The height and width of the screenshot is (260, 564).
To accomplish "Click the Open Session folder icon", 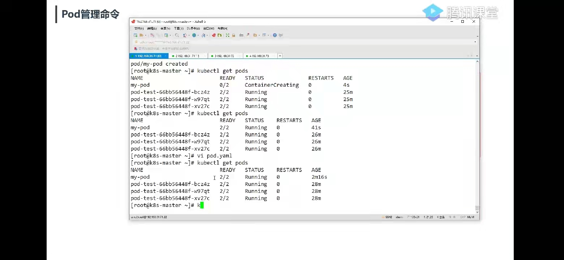I will pyautogui.click(x=141, y=35).
